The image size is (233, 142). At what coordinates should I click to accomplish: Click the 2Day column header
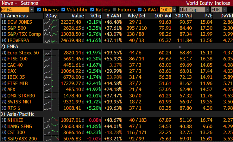[x=51, y=16]
